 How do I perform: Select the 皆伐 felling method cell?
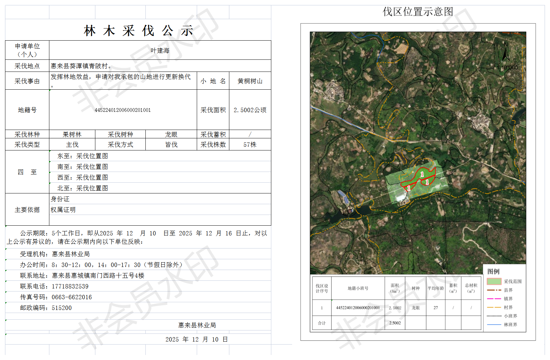coord(171,145)
